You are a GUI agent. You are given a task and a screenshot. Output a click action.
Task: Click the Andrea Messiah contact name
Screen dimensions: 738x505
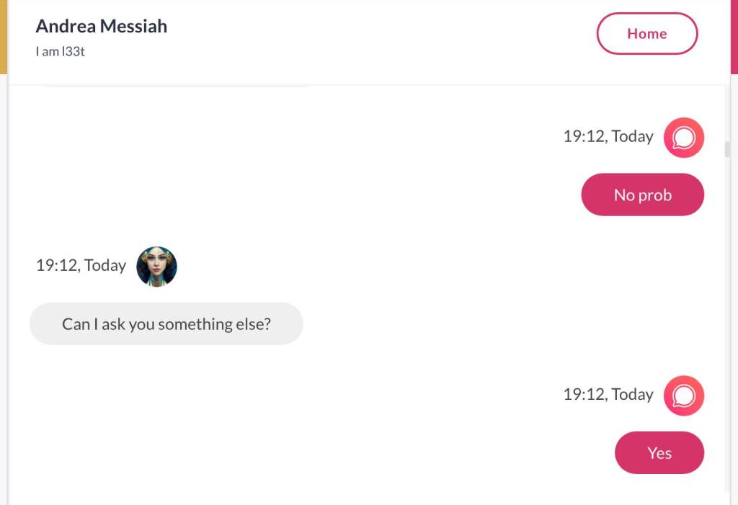tap(102, 27)
